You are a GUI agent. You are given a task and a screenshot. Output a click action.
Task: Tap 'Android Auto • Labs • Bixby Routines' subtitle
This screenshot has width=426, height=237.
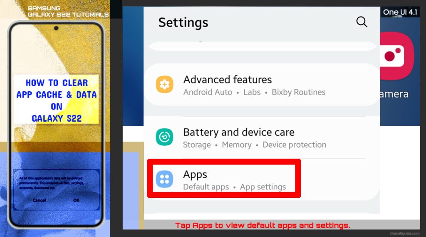pos(254,92)
